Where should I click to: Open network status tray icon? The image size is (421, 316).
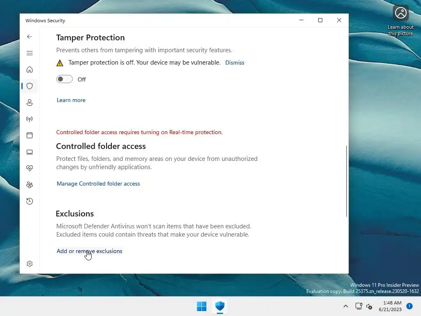(x=359, y=306)
